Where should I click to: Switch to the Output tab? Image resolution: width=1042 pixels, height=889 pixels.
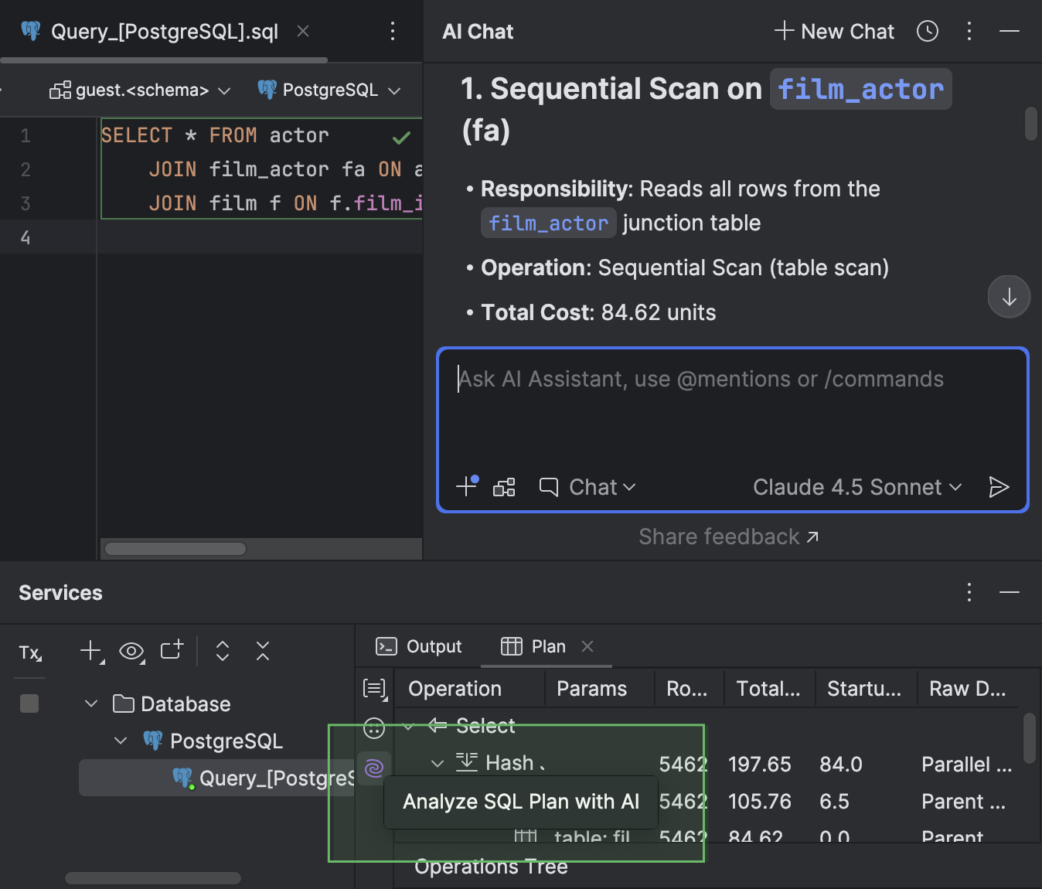pyautogui.click(x=418, y=646)
